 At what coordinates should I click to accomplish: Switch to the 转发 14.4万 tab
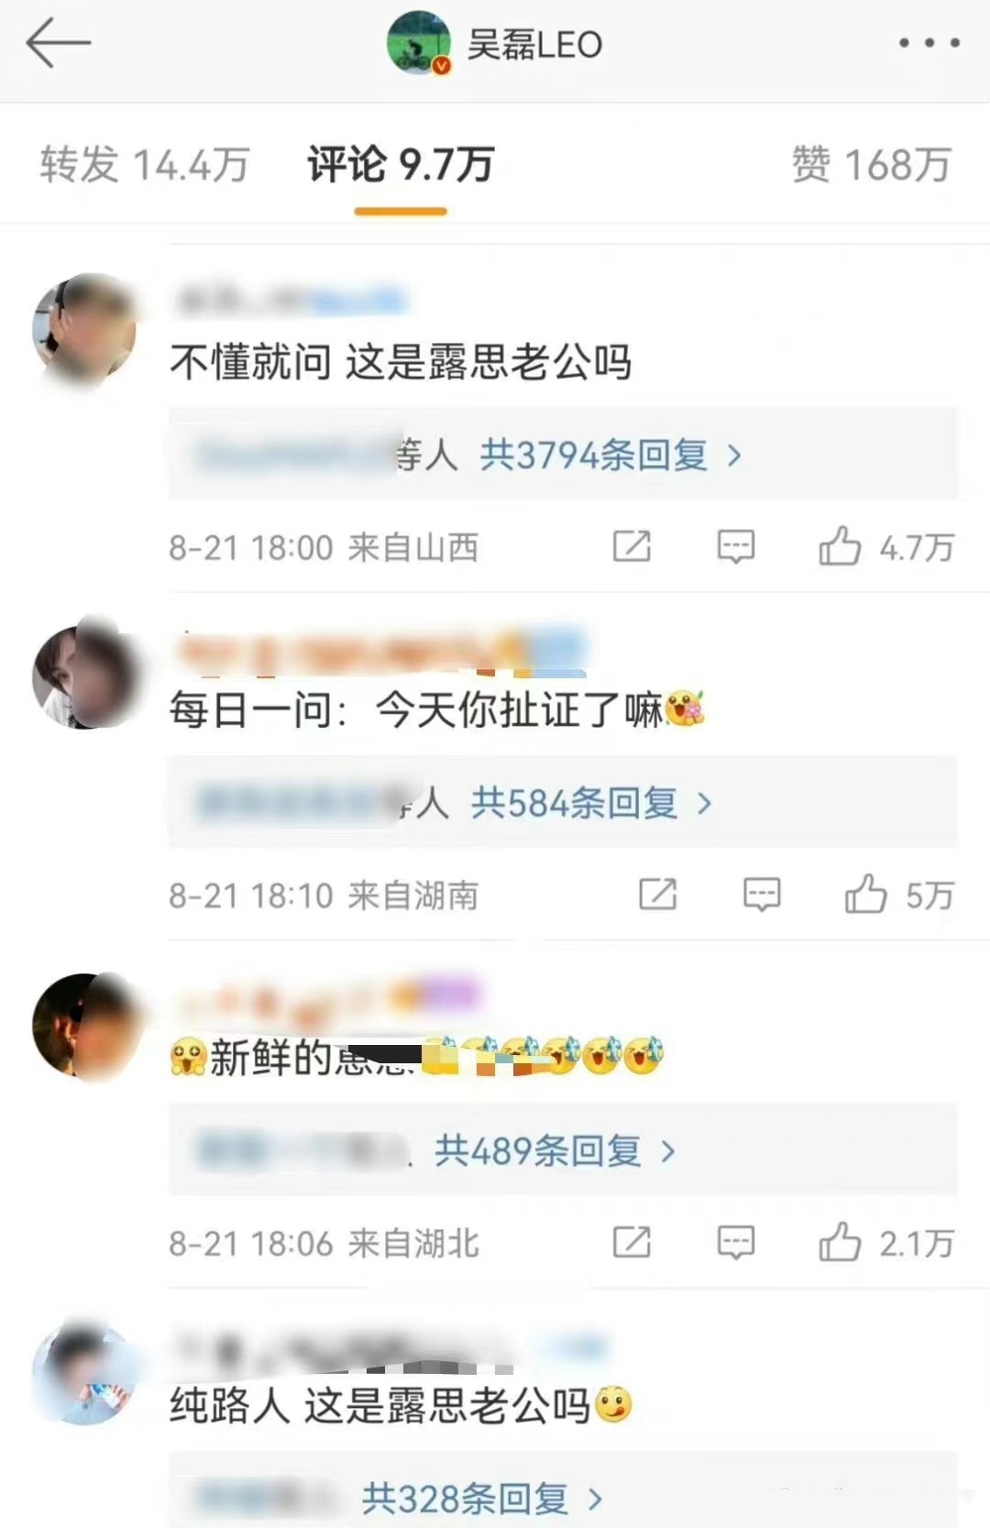click(x=145, y=165)
